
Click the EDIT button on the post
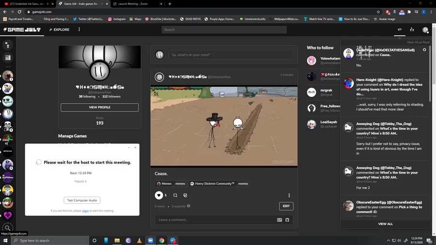tap(286, 206)
